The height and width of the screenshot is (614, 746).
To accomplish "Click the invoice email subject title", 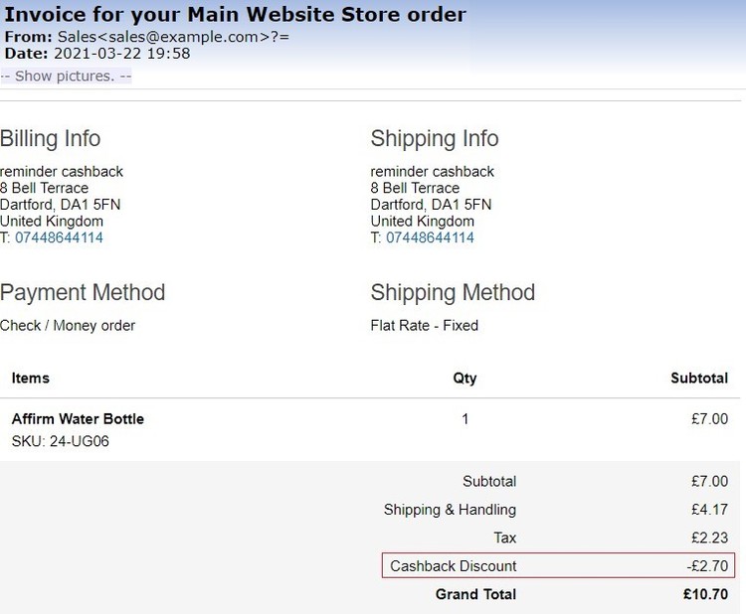I will coord(235,15).
